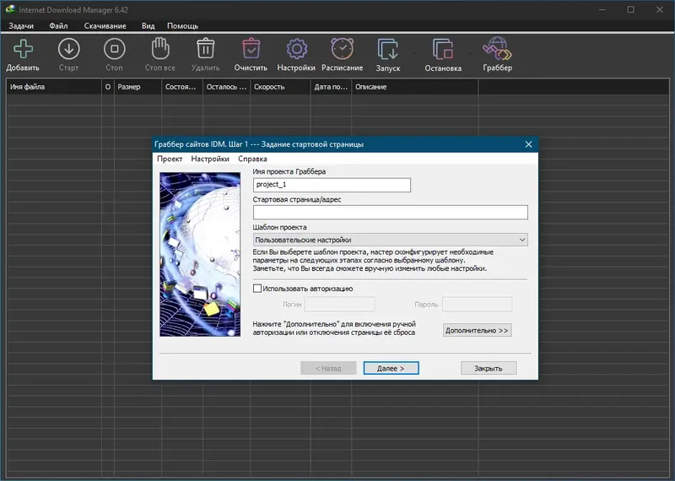Viewport: 675px width, 481px height.
Task: Click the Состоя... column header
Action: click(x=182, y=87)
